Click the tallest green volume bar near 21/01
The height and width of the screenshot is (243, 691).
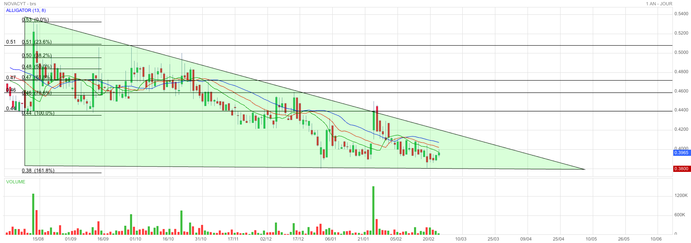tap(373, 210)
